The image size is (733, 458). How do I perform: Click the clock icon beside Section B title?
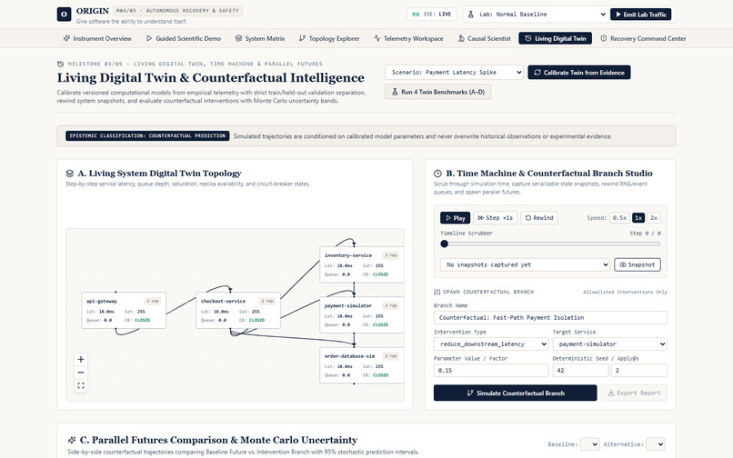[x=437, y=174]
